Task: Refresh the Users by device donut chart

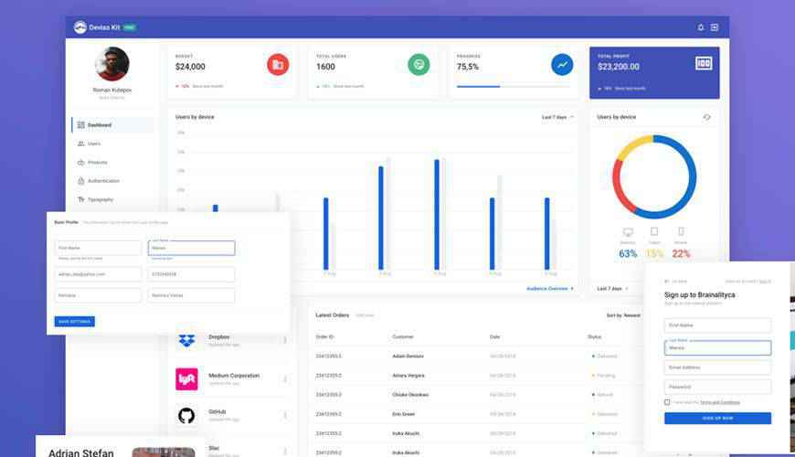Action: [x=706, y=117]
